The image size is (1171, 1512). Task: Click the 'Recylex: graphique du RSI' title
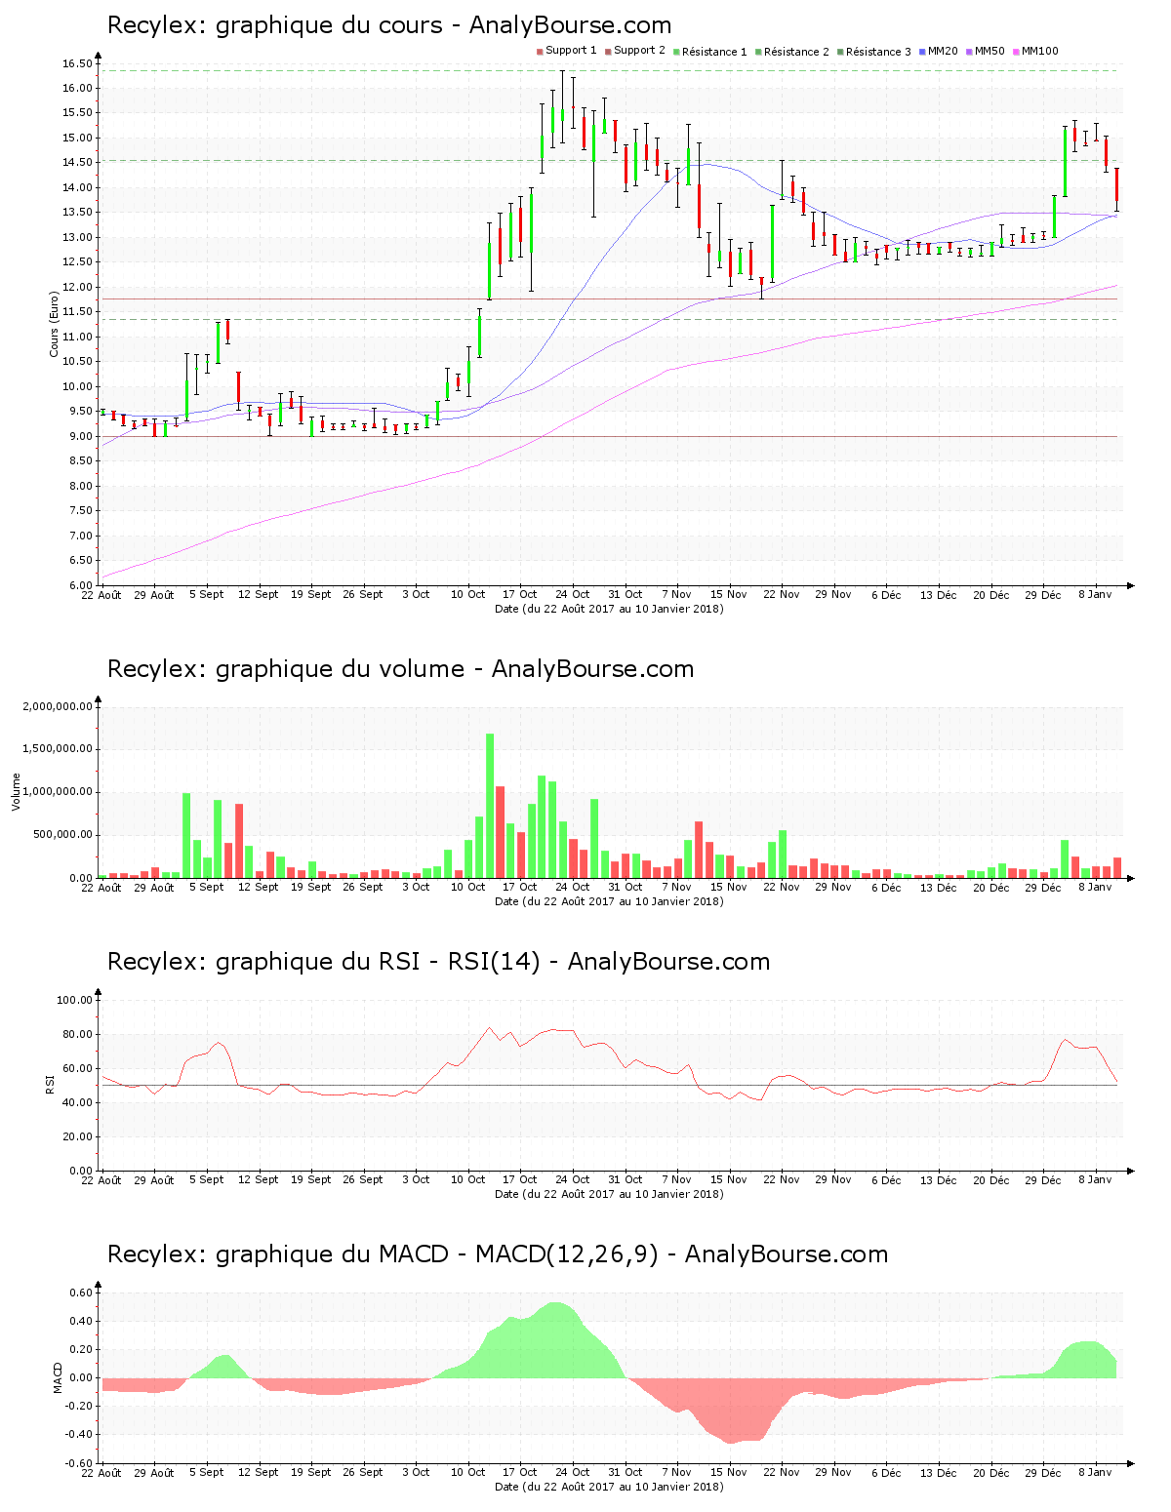(438, 962)
